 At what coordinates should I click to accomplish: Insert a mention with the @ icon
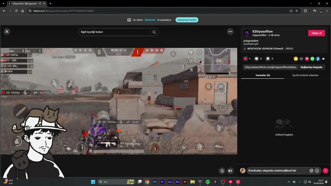click(x=311, y=171)
